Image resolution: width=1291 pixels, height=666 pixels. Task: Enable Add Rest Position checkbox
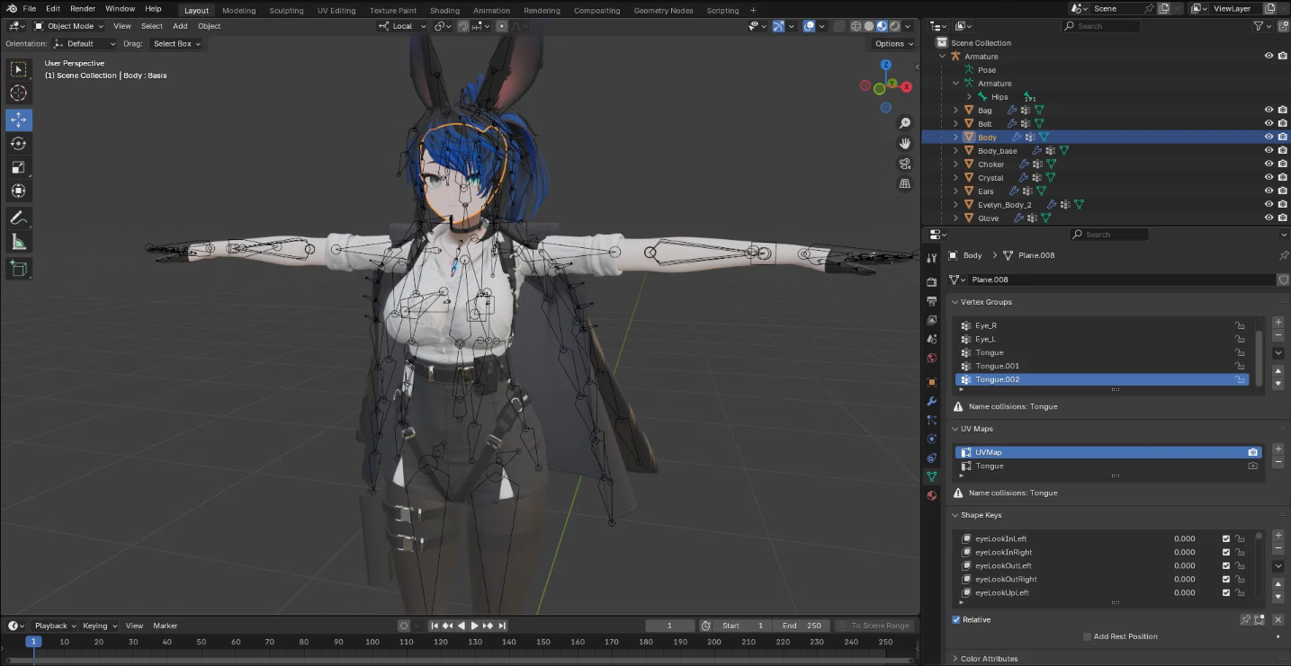[1087, 636]
